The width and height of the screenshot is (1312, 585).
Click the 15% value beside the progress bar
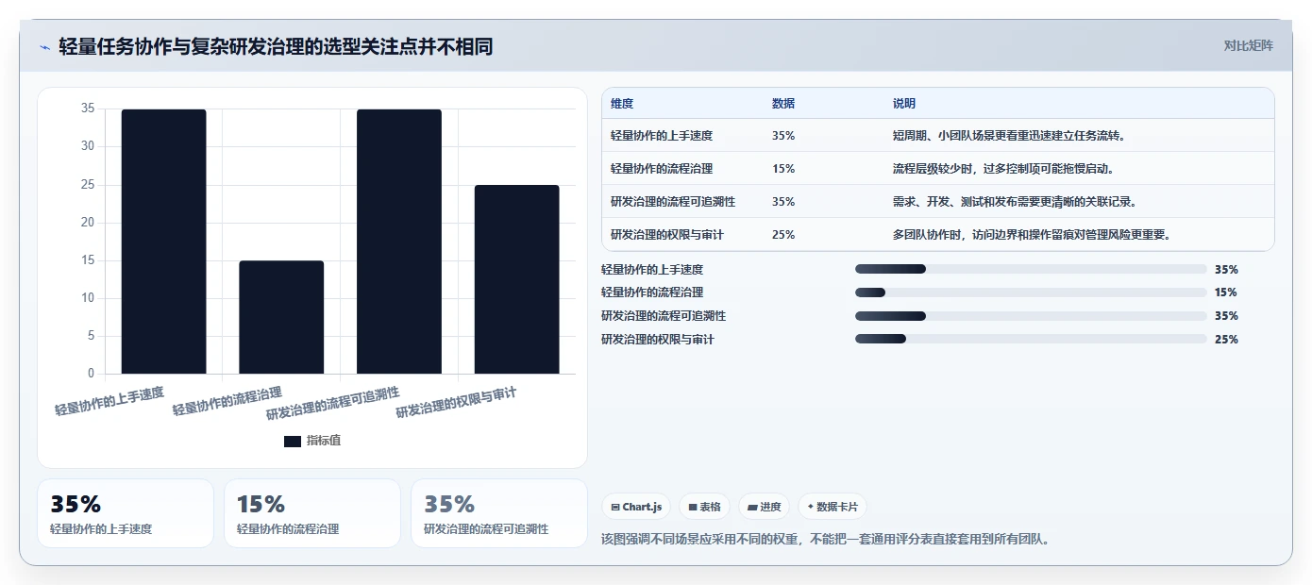click(x=1226, y=292)
